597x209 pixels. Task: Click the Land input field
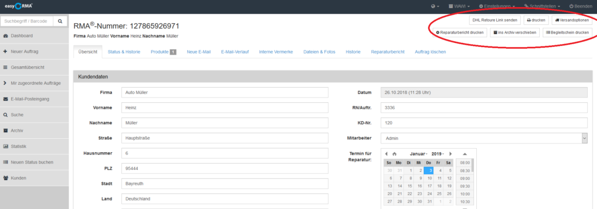pos(224,199)
